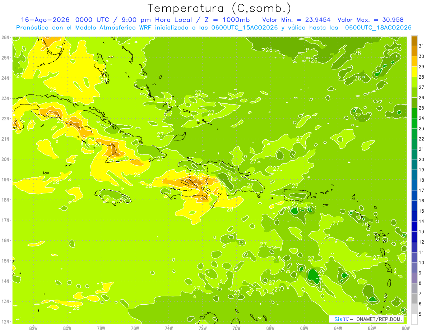Click the longitude axis label "72W"

(203, 328)
